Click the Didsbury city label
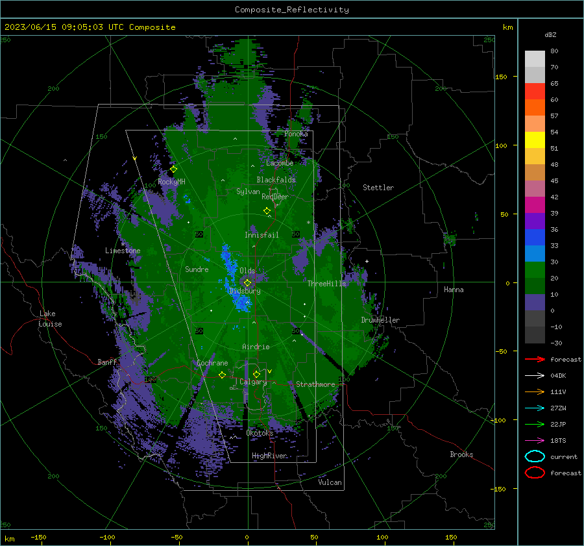This screenshot has height=546, width=584. [245, 291]
